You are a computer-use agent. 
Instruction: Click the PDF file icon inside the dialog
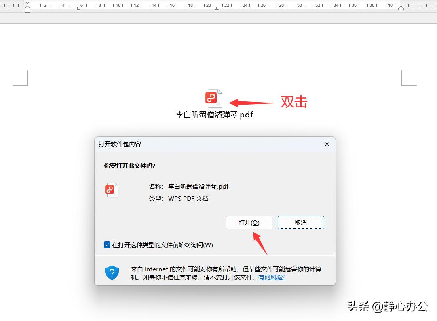[112, 190]
